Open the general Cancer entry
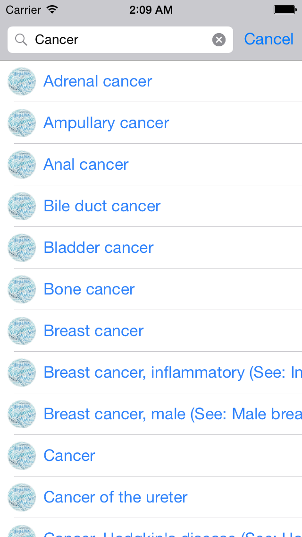 pos(69,456)
